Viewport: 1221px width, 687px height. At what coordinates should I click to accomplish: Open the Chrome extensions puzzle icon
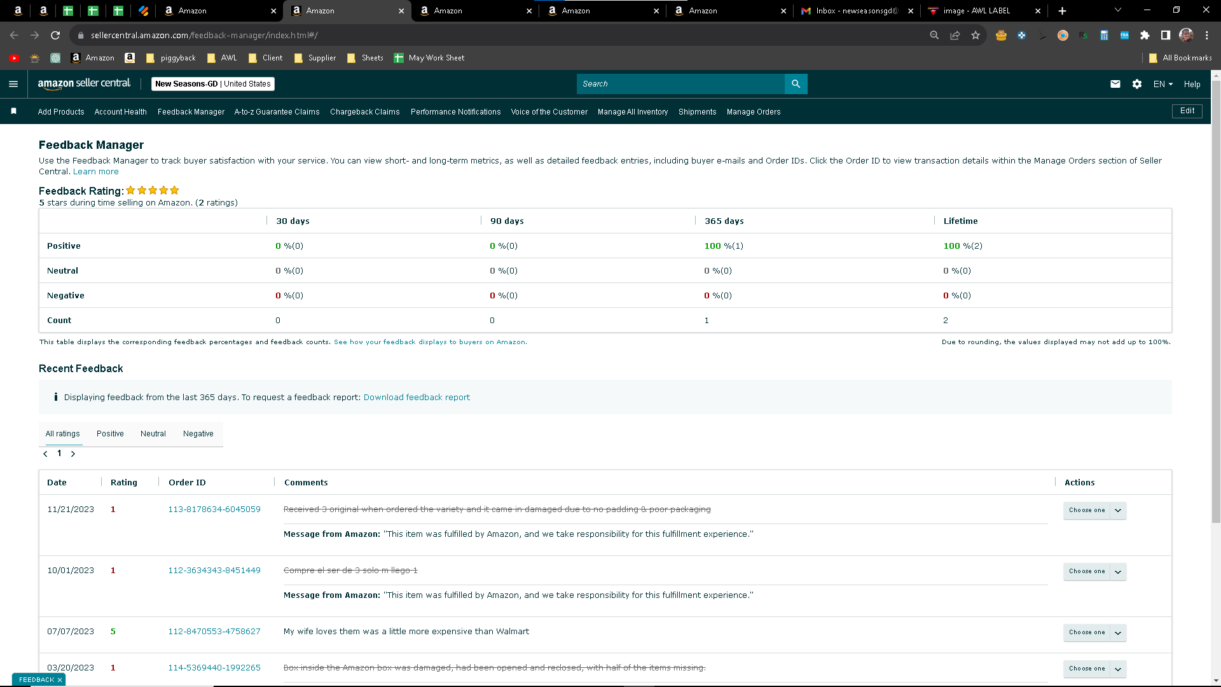click(1145, 36)
